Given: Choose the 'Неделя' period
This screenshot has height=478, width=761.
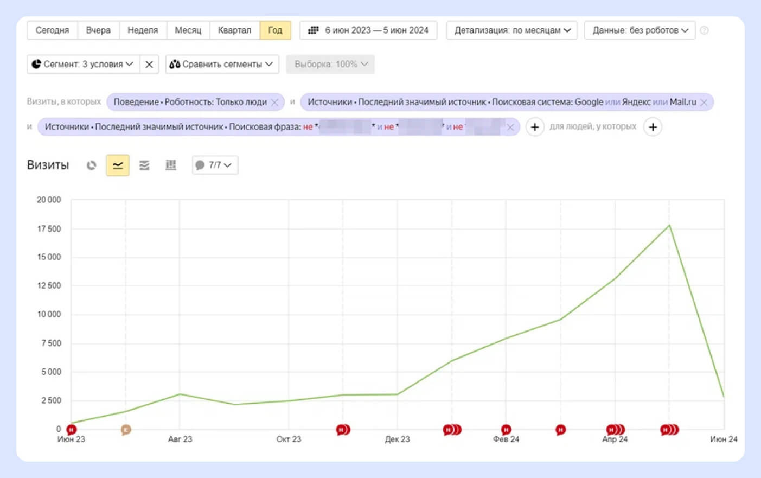Looking at the screenshot, I should tap(143, 30).
